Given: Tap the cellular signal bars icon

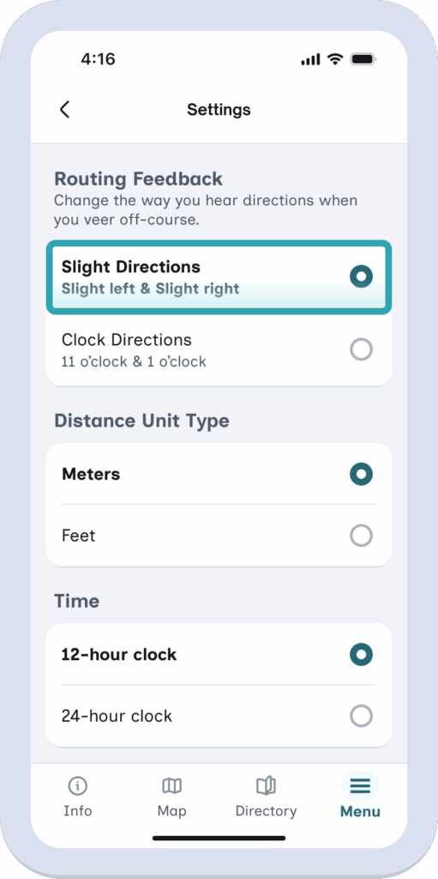Looking at the screenshot, I should tap(310, 59).
